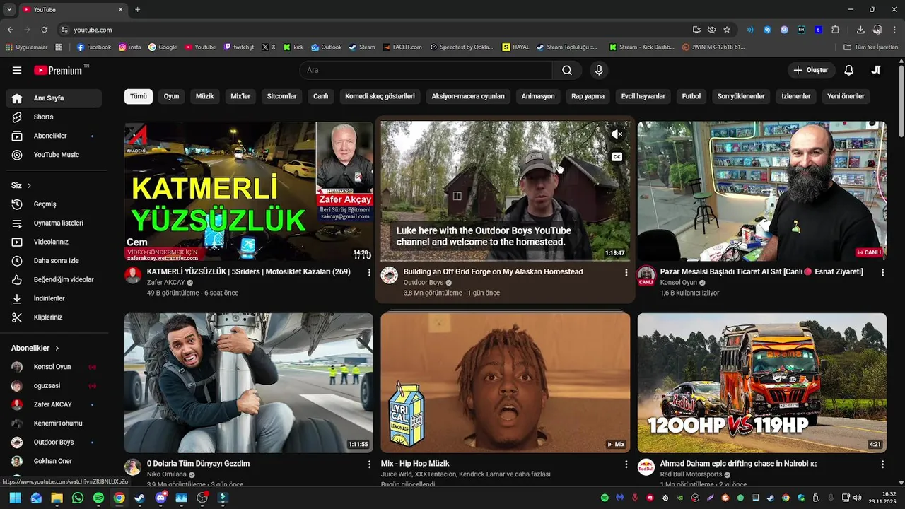Screen dimensions: 905x509
Task: Open options for 0 Dolarla Tüm Dünyayı Gezdim
Action: tap(369, 464)
